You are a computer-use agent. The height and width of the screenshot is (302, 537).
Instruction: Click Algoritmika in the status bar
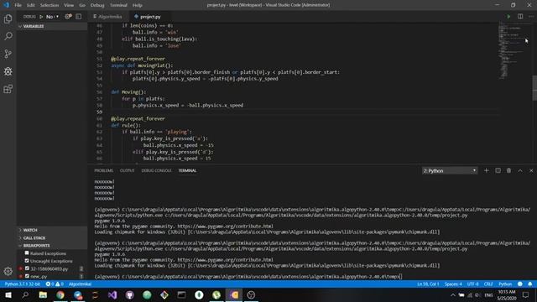tap(80, 284)
